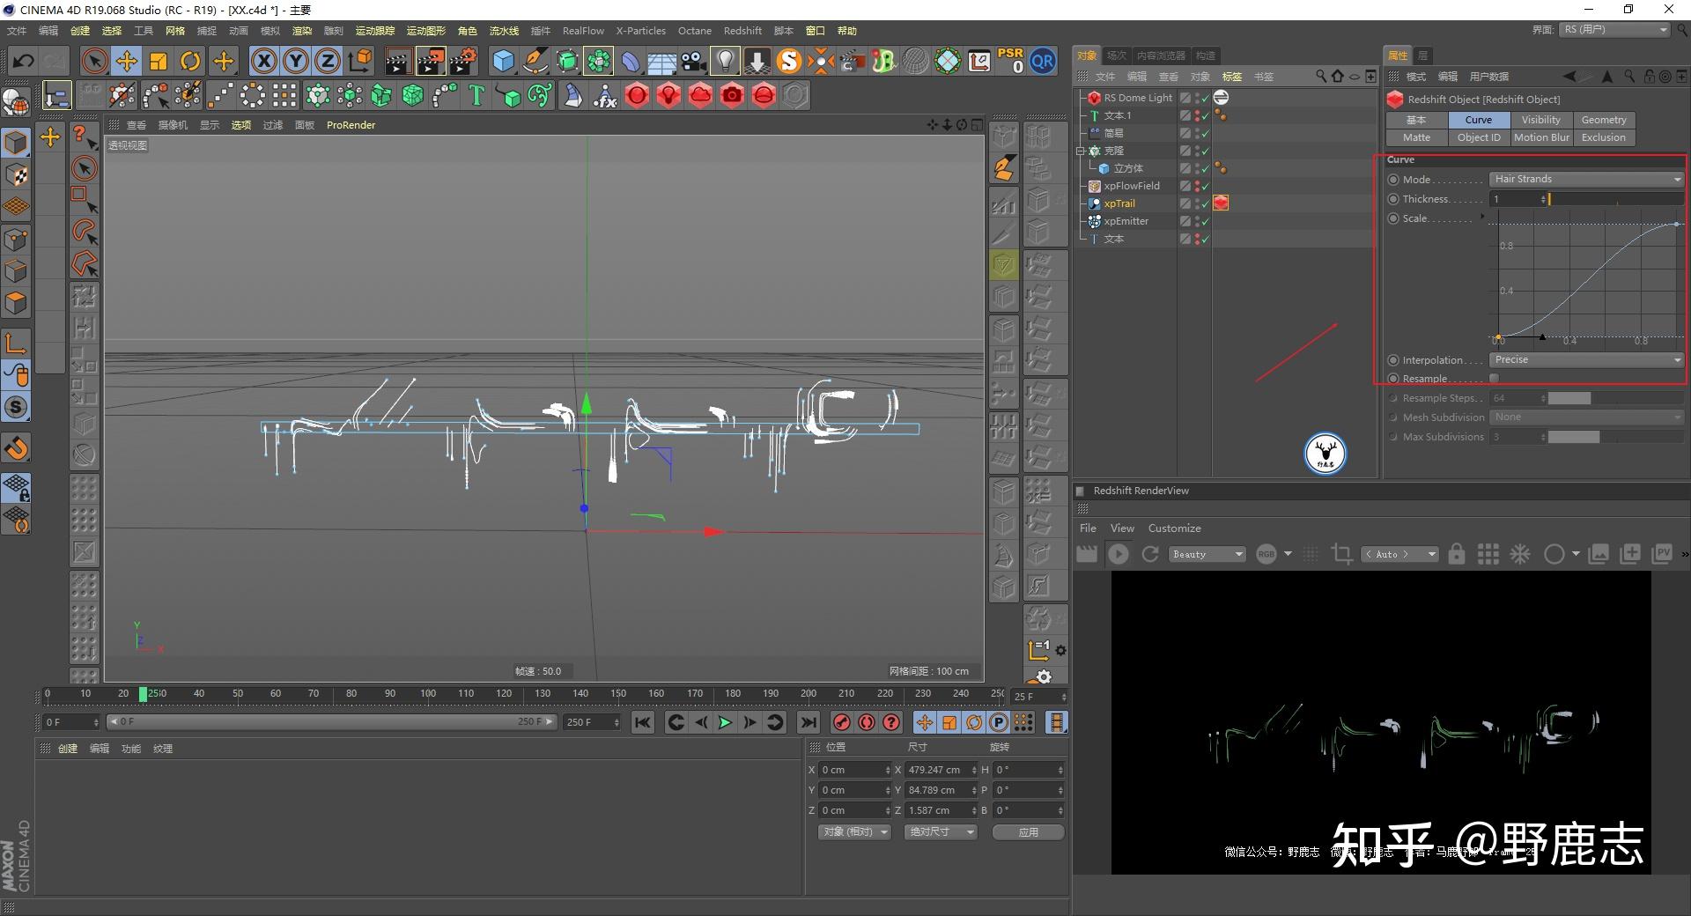Click the Render to Picture Viewer icon
This screenshot has width=1691, height=916.
pos(431,61)
